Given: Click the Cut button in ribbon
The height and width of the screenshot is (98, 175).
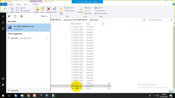Looking at the screenshot, I should coord(23,8).
